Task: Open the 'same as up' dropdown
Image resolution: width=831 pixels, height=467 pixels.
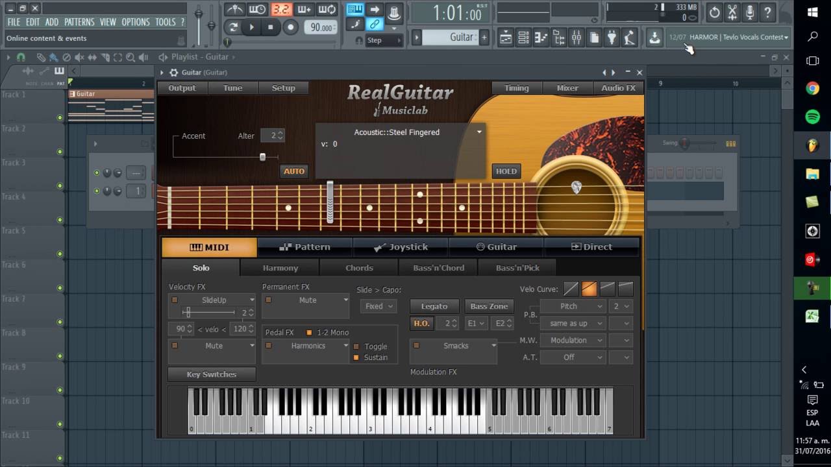Action: (573, 323)
